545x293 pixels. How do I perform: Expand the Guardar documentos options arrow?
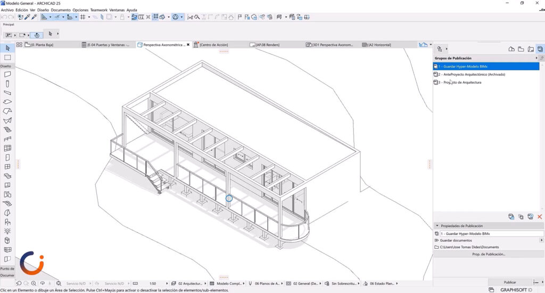[541, 240]
